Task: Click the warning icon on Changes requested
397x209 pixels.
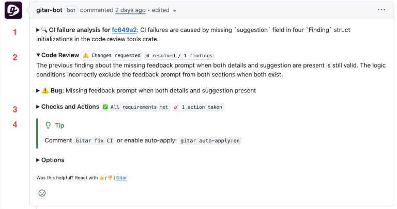Action: 86,55
